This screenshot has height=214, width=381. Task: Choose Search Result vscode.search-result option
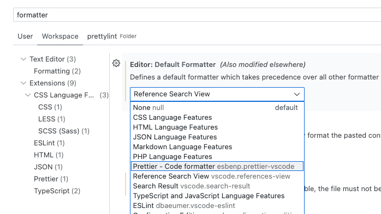(x=217, y=186)
